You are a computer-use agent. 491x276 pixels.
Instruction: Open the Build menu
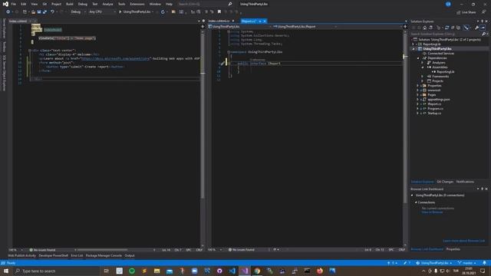tap(70, 4)
